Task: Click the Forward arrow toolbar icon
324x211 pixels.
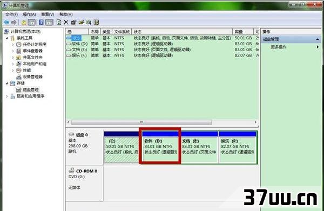Action: click(13, 22)
